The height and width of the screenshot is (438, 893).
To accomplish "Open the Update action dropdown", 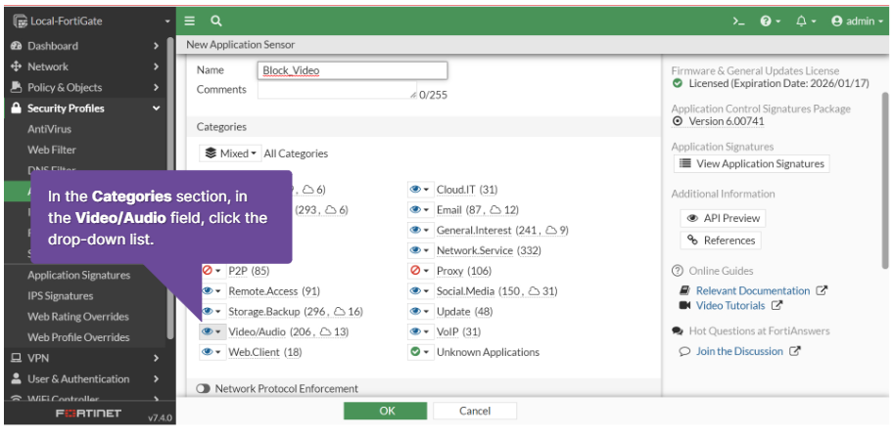I will 420,312.
